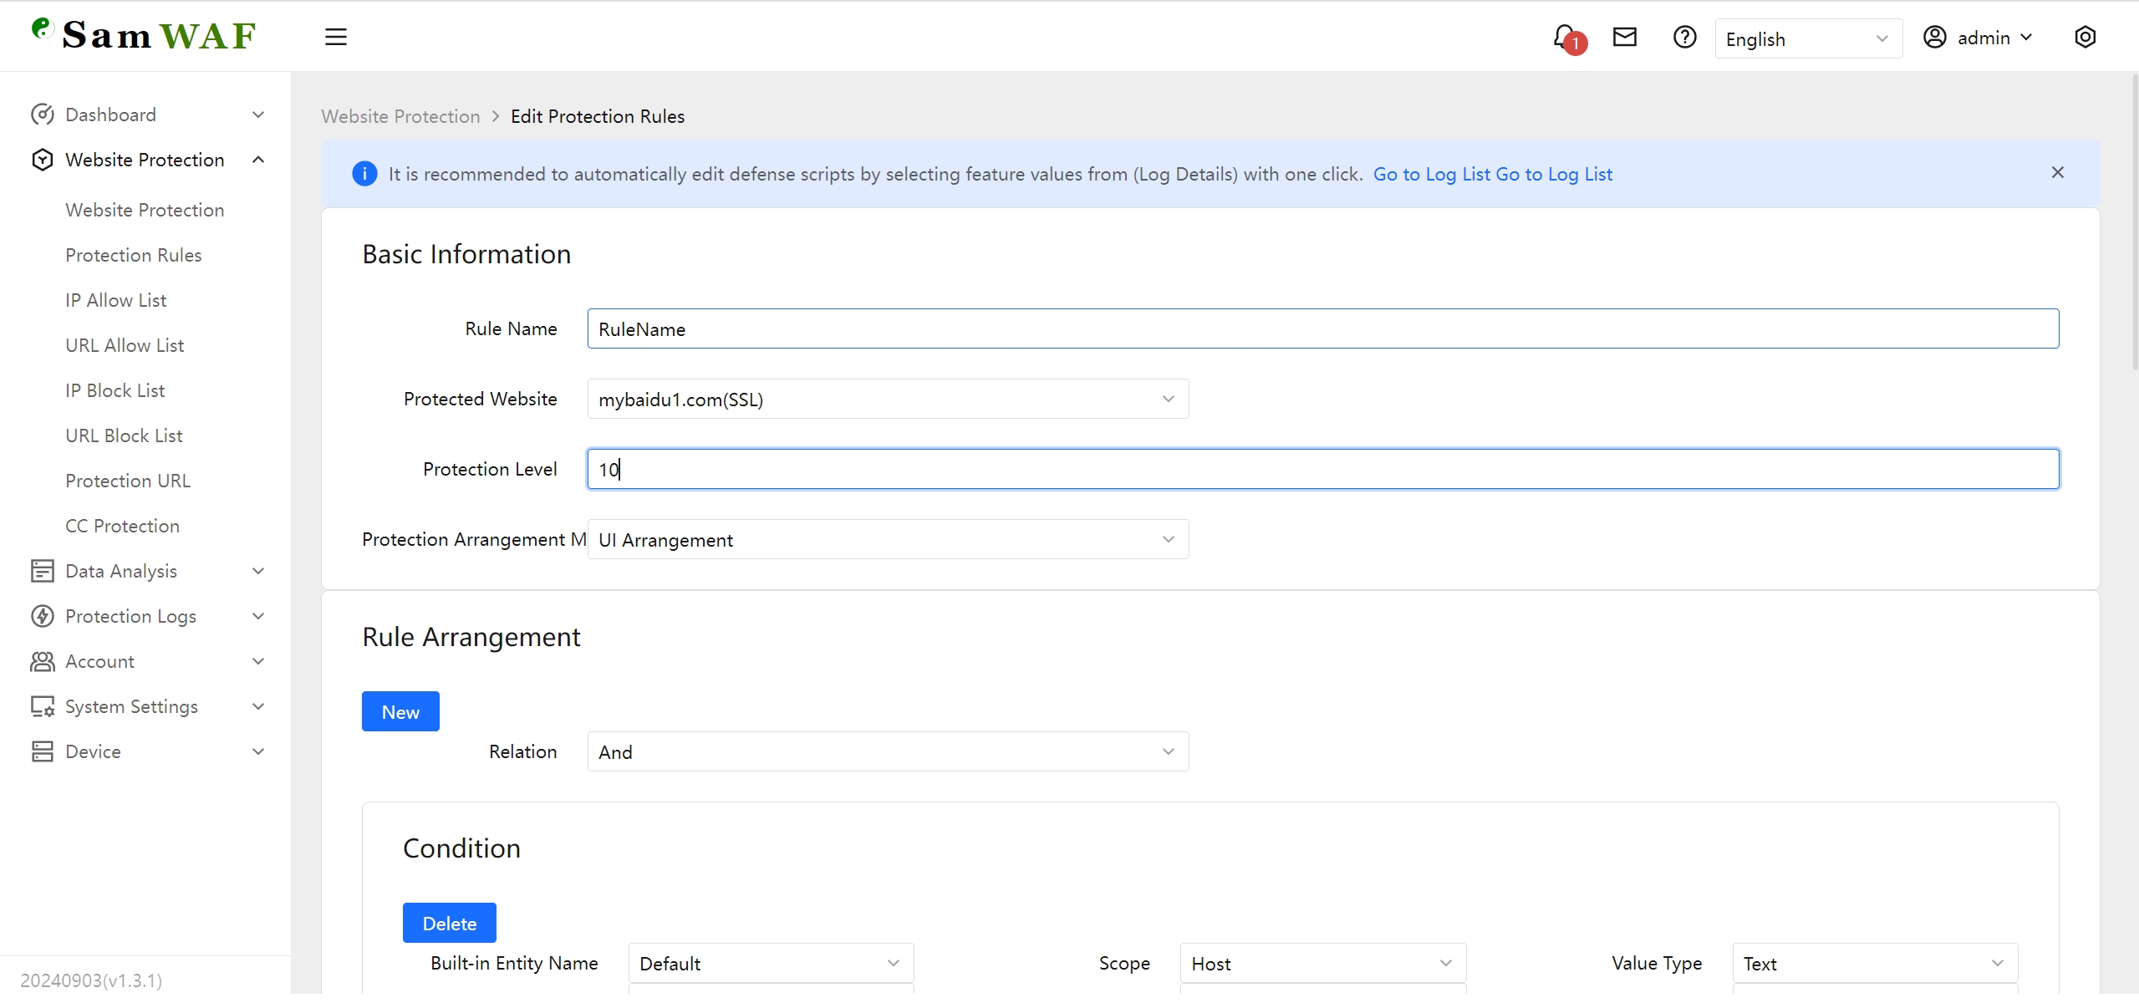Viewport: 2139px width, 1003px height.
Task: Open the mail envelope icon
Action: pos(1624,38)
